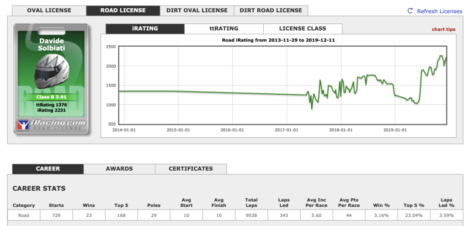Click the 343 laps led cell
This screenshot has height=226, width=468.
[x=284, y=215]
